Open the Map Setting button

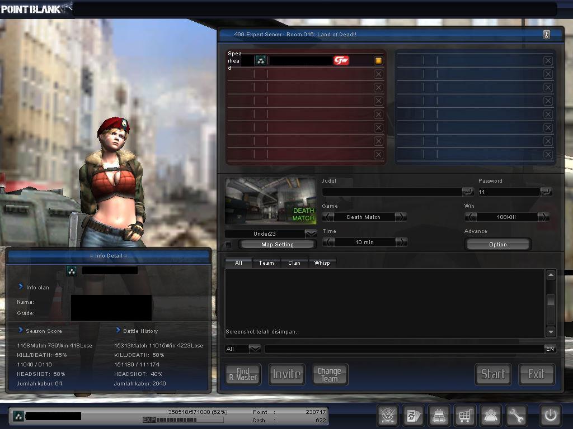pyautogui.click(x=278, y=245)
